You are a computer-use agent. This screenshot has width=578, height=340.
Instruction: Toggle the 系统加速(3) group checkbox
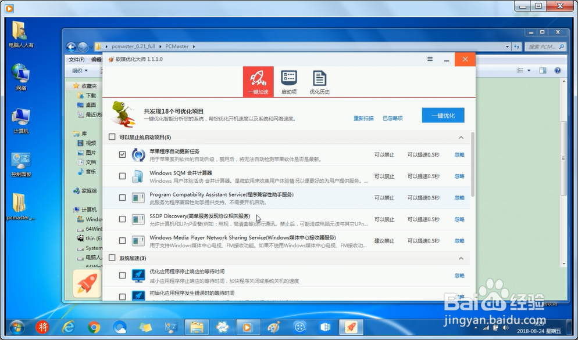click(x=112, y=258)
